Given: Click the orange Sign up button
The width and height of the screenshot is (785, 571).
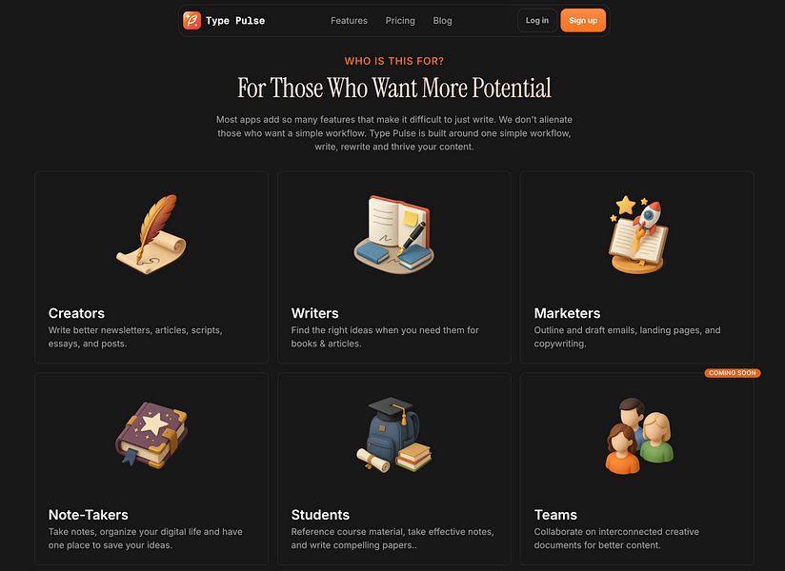Looking at the screenshot, I should [583, 21].
